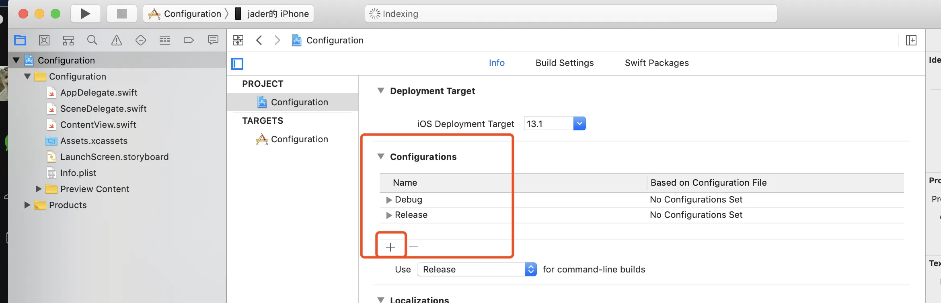The width and height of the screenshot is (941, 303).
Task: Select the Configuration scheme in toolbar
Action: (x=185, y=14)
